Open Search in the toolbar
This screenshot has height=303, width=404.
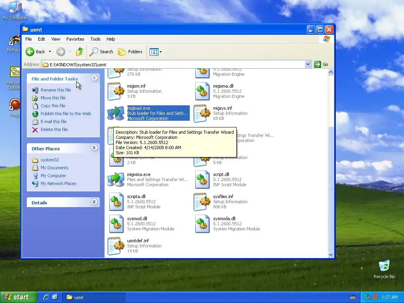[x=101, y=52]
